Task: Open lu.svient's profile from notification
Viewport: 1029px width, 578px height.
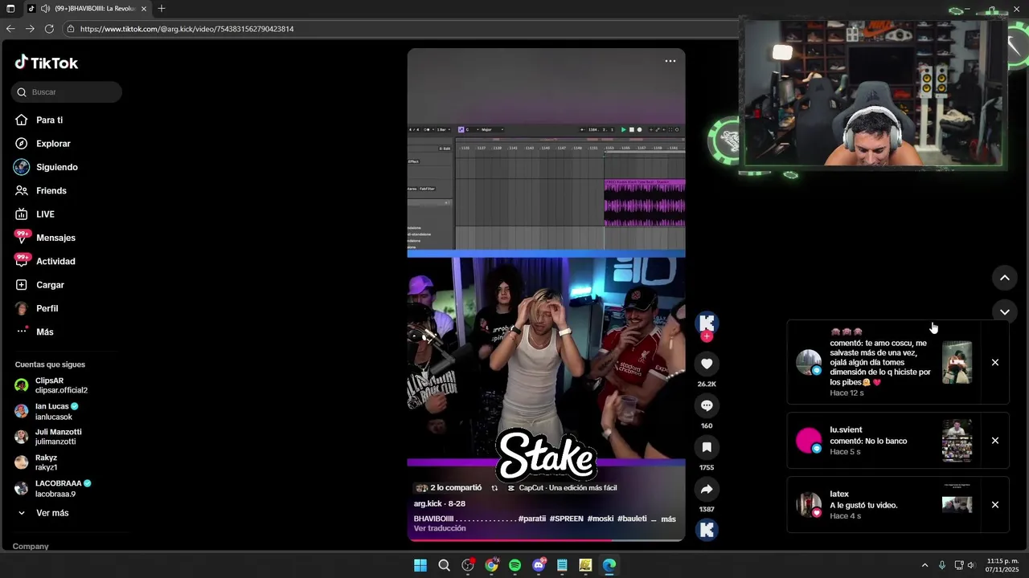Action: tap(809, 441)
